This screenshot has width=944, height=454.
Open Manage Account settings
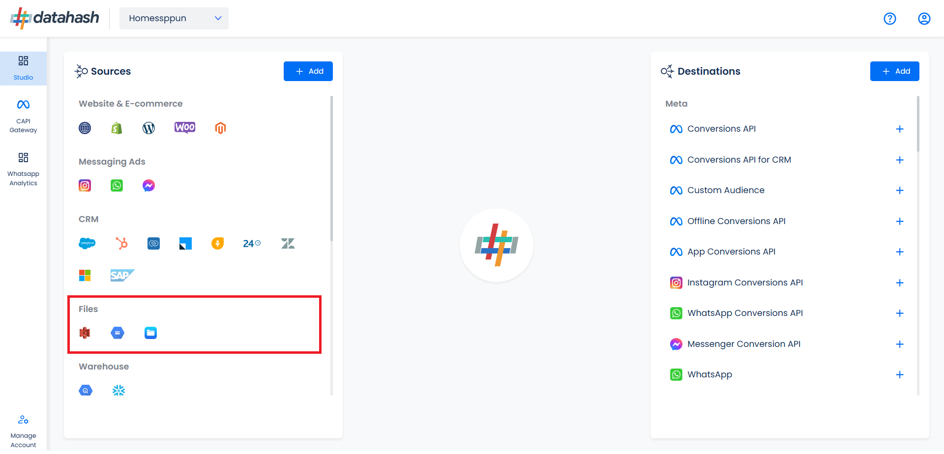click(23, 431)
